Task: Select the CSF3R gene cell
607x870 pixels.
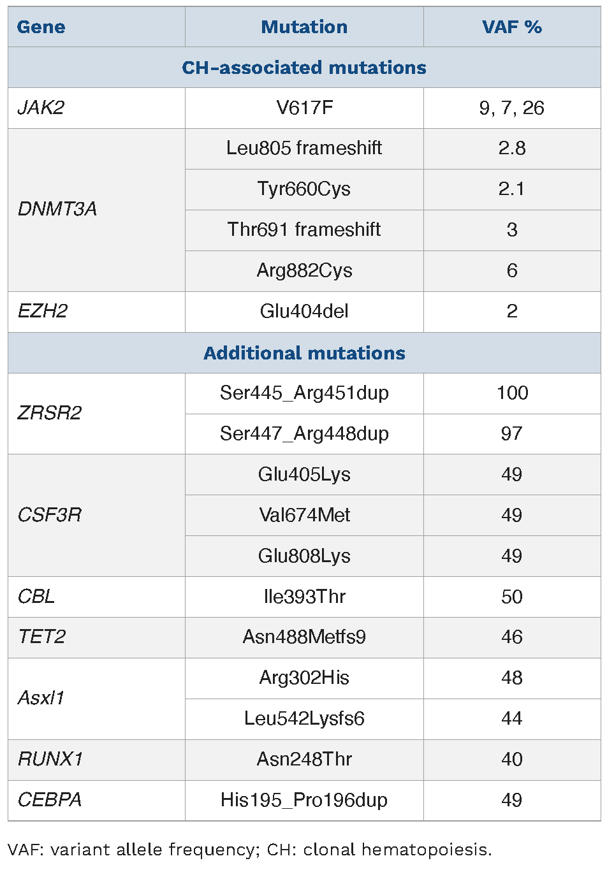Action: [50, 515]
